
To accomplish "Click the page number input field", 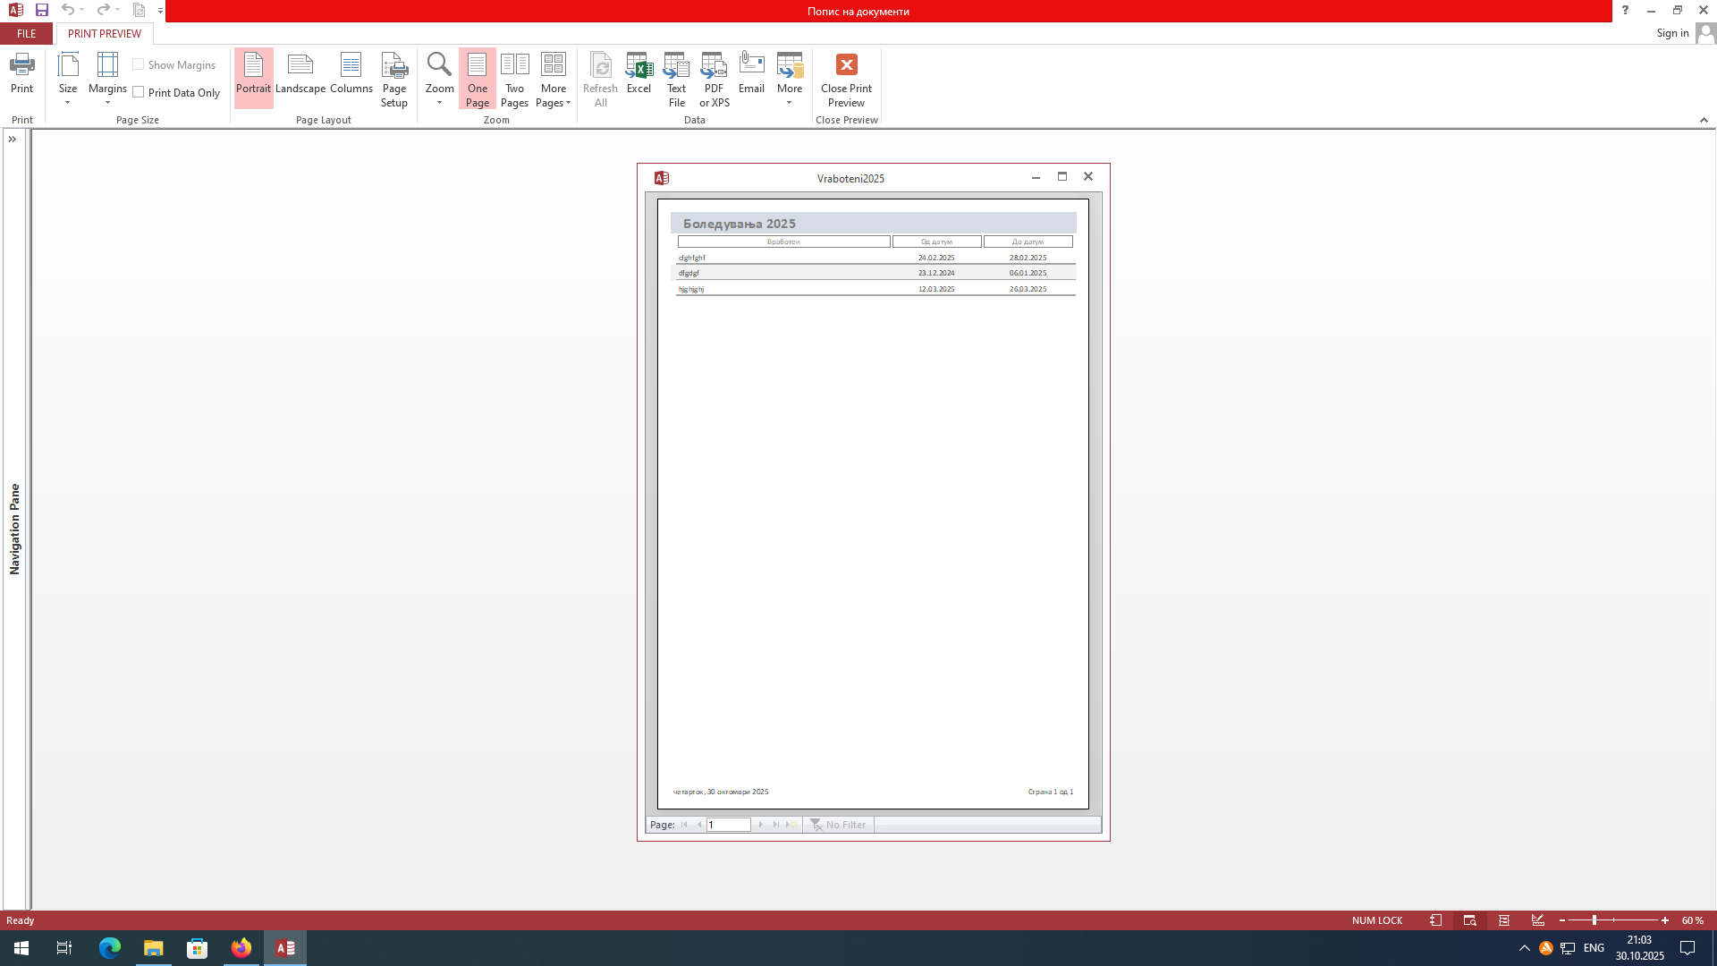I will point(728,825).
